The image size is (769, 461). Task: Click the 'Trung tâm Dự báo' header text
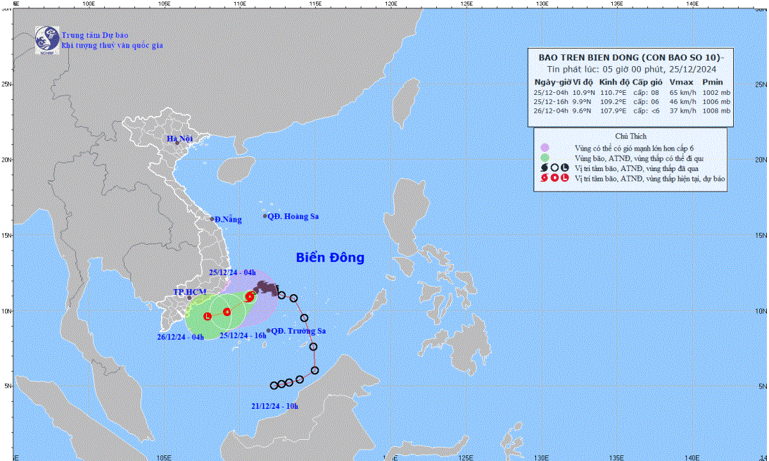[x=95, y=35]
